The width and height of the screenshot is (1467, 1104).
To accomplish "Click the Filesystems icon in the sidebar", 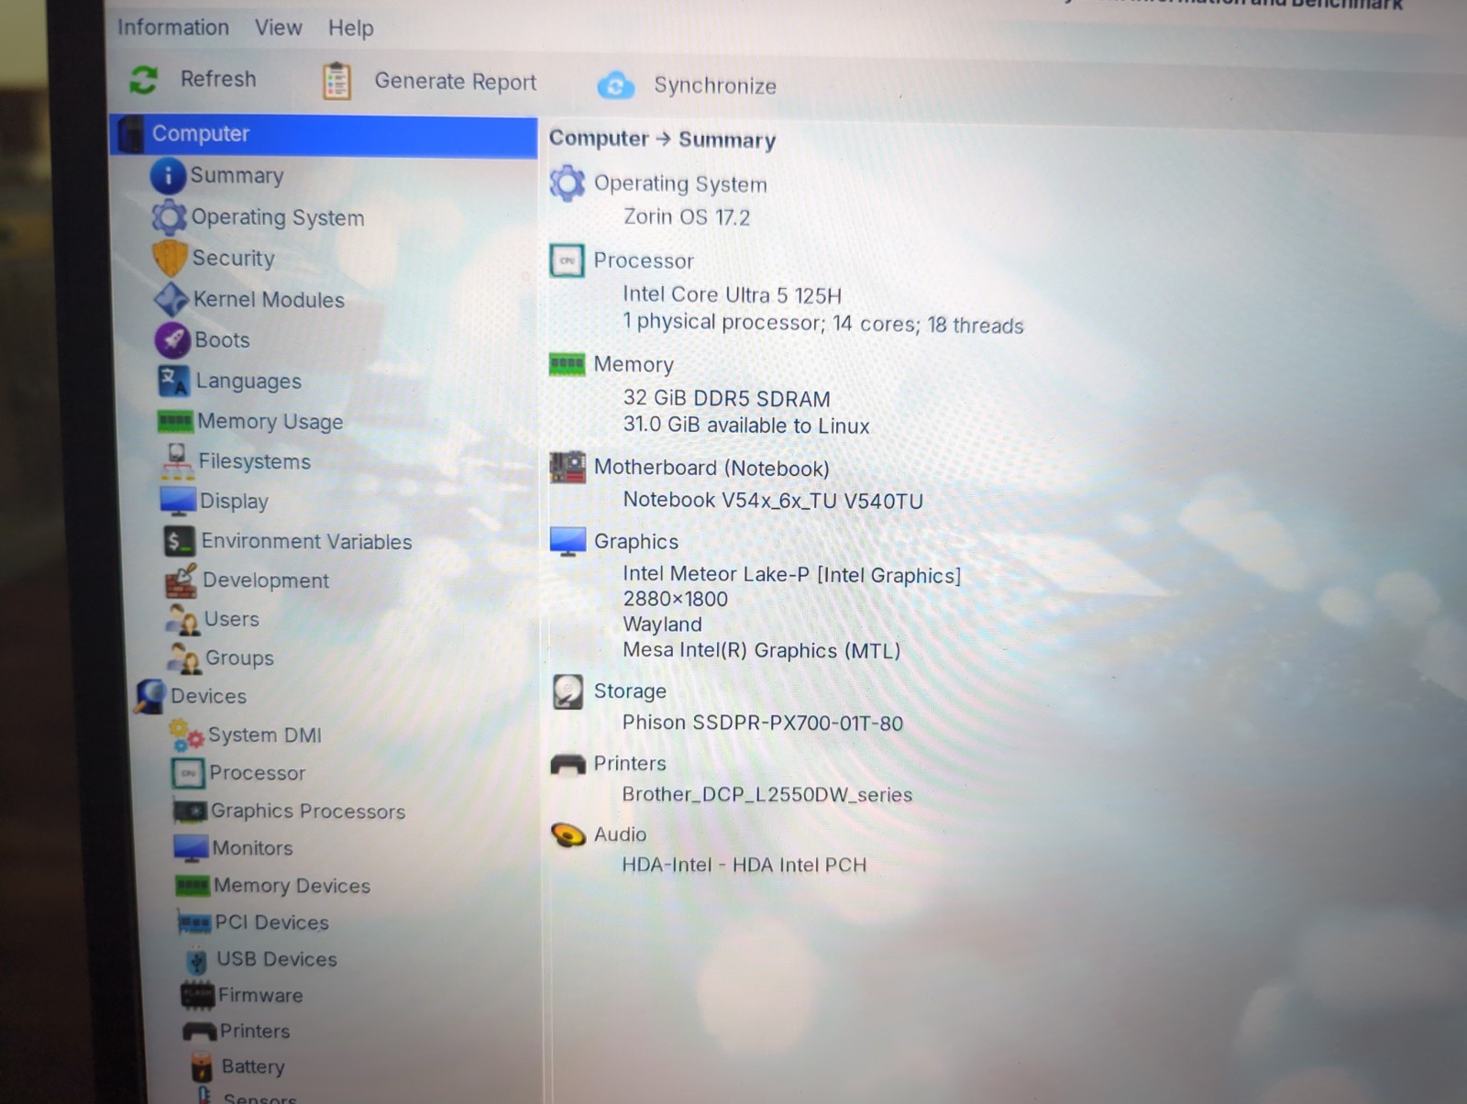I will pos(177,461).
